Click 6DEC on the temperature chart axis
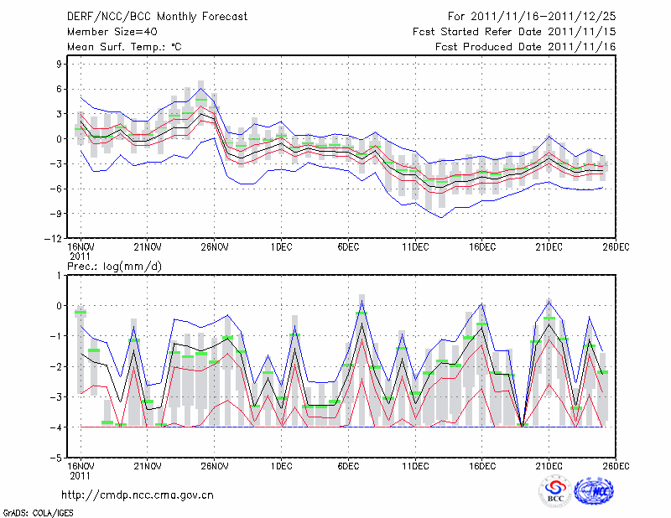 click(348, 247)
